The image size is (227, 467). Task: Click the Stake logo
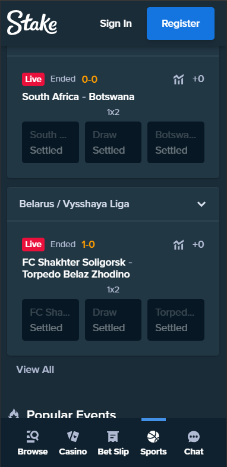click(32, 23)
